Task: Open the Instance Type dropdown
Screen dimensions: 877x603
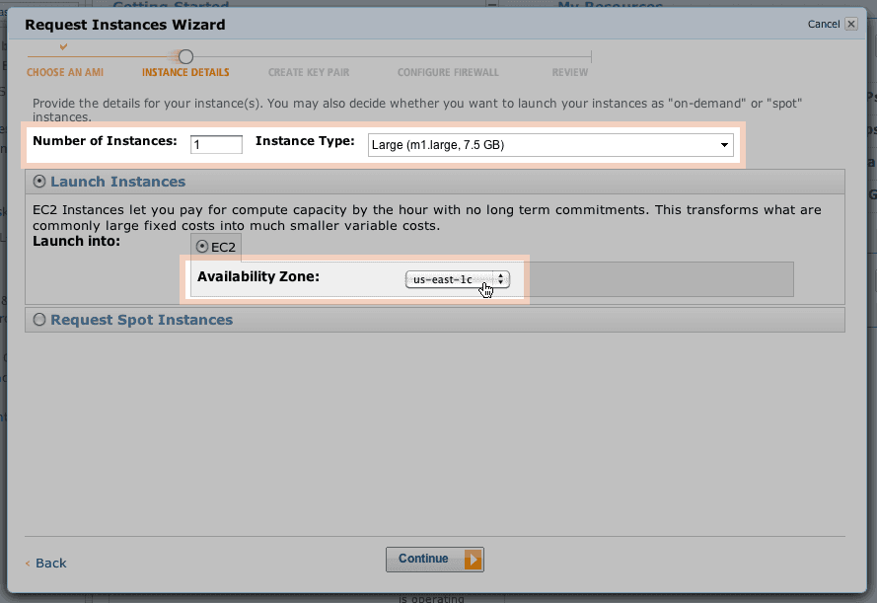Action: click(726, 144)
